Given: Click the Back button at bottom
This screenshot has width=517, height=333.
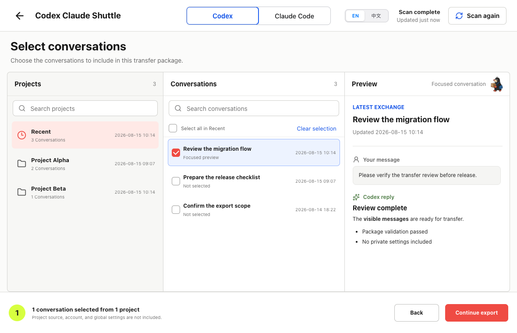Looking at the screenshot, I should (416, 313).
